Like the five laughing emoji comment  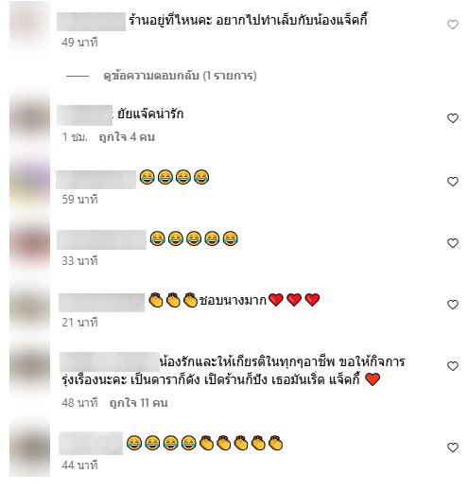(453, 243)
